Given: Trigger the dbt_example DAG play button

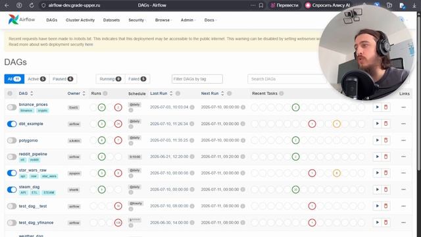Looking at the screenshot, I should pos(377,124).
